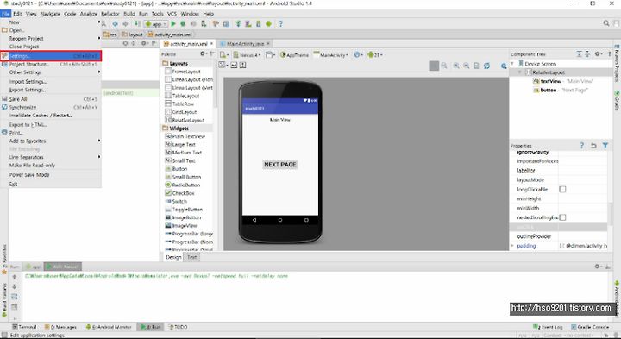The image size is (621, 339).
Task: Click the up arrow in Run console
Action: (x=15, y=277)
